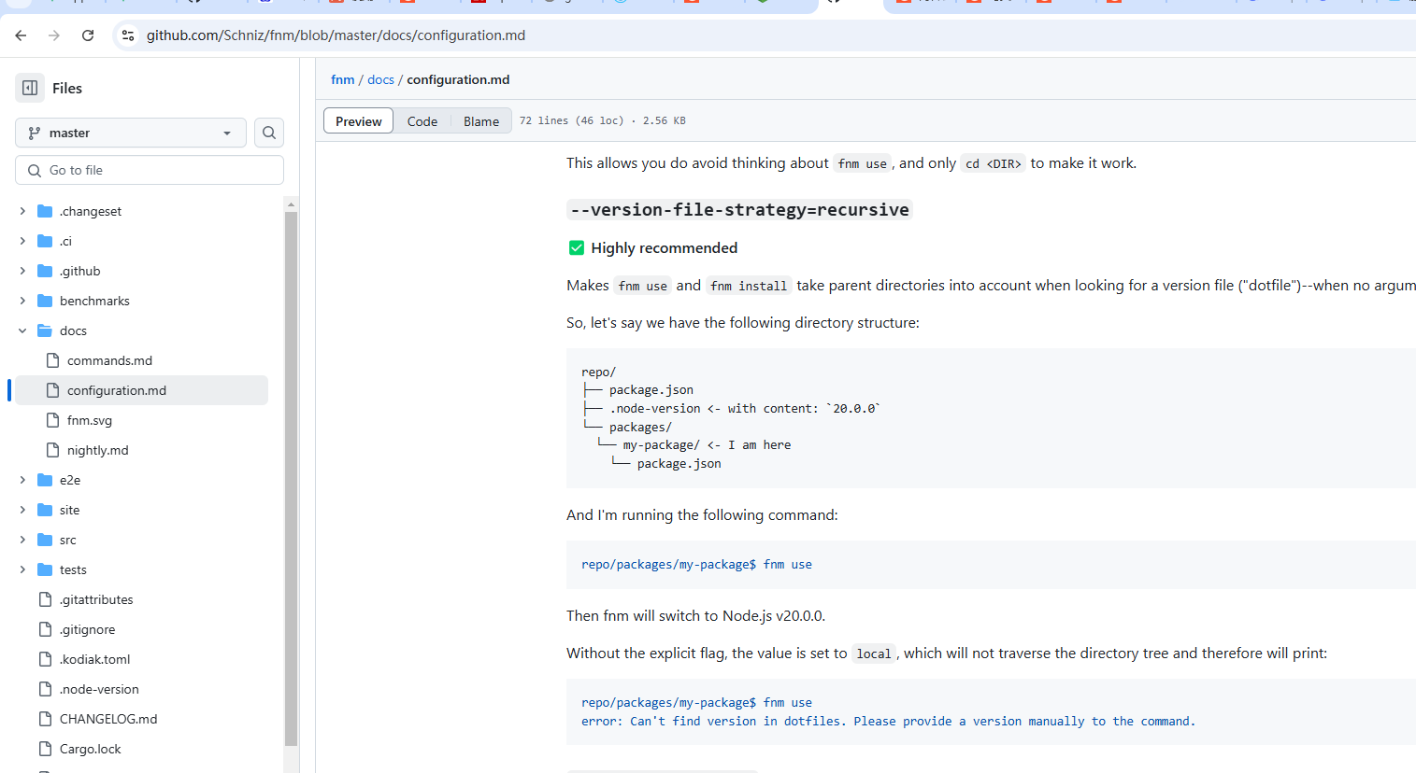The image size is (1416, 773).
Task: Click the e2e folder icon
Action: [45, 480]
